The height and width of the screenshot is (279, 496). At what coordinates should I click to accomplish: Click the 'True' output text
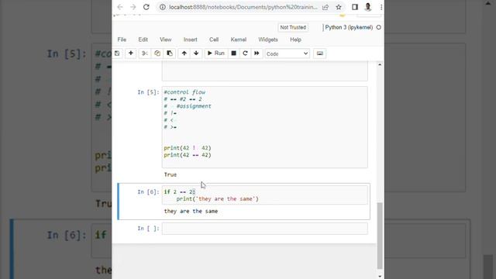point(170,174)
